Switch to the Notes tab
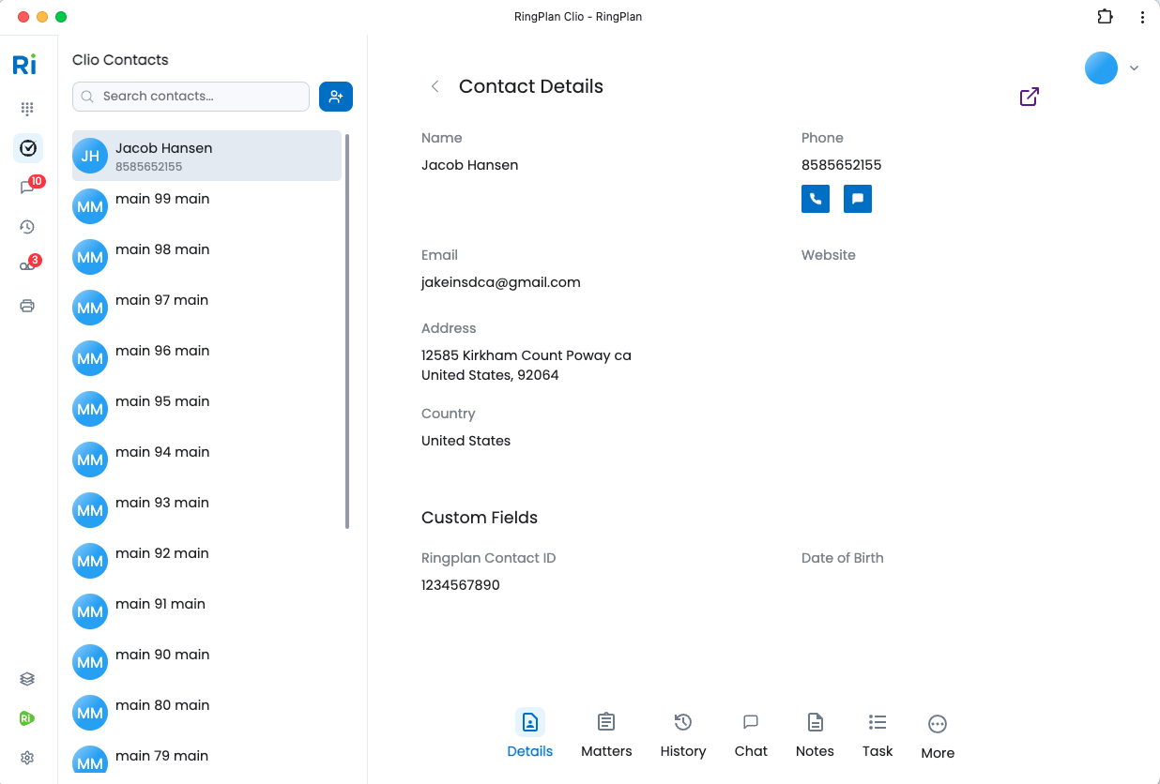This screenshot has width=1160, height=784. point(815,733)
